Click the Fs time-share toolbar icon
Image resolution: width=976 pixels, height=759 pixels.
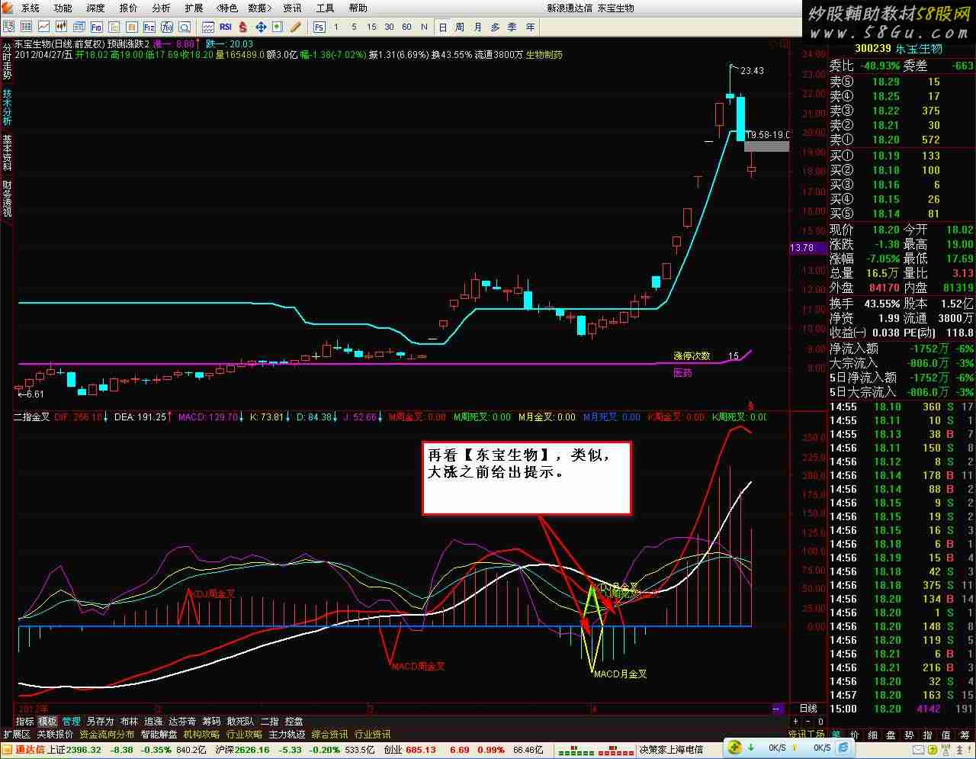click(319, 27)
